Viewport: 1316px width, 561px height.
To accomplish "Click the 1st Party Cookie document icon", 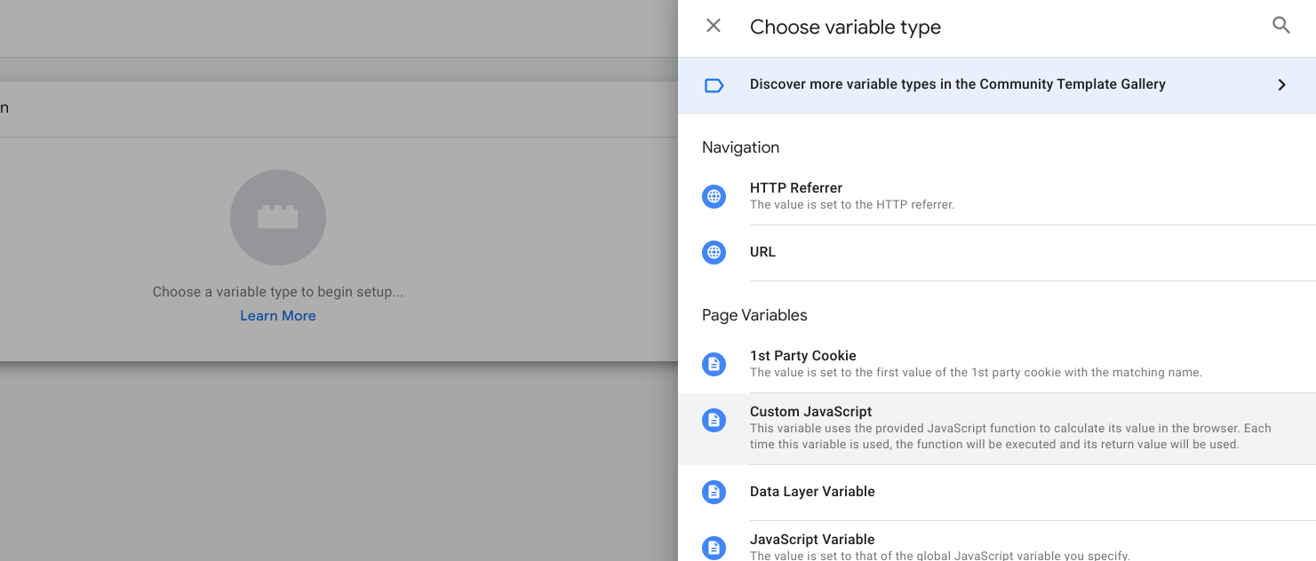I will coord(714,364).
